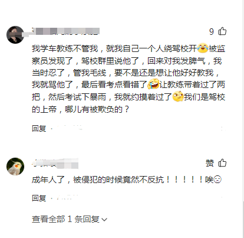Click the blurred timestamp beside first 回复

(68, 128)
